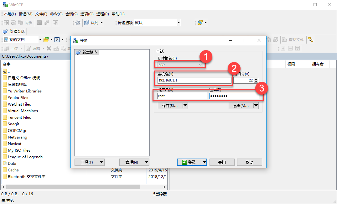
Task: Open the 会话(S) menu
Action: click(72, 14)
